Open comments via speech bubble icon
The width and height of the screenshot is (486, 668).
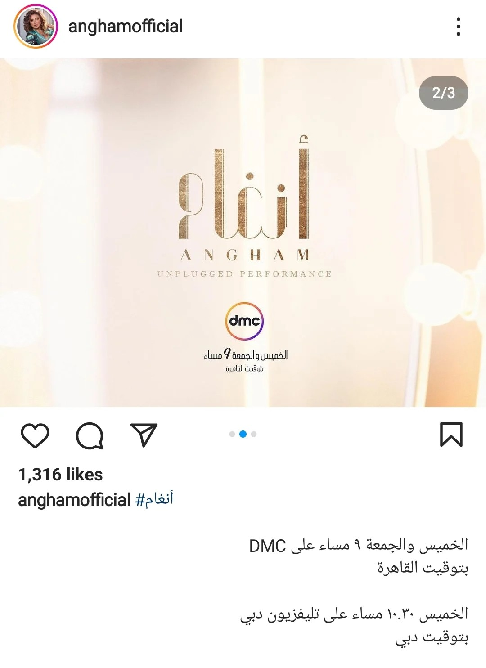tap(90, 435)
